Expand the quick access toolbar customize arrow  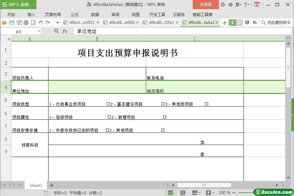[57, 23]
